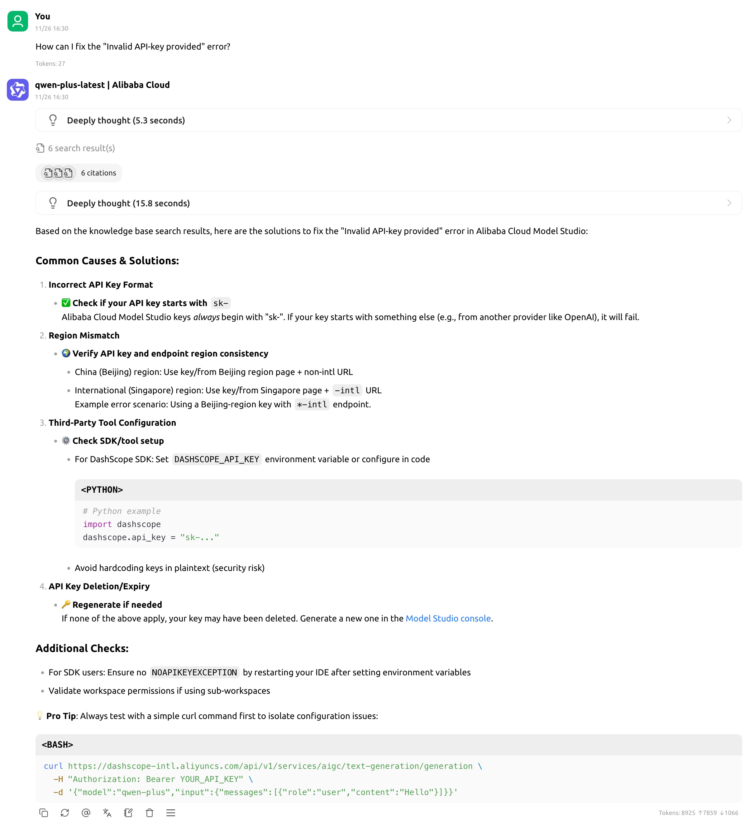Regenerate the assistant's response
Screen dimensions: 754x829
64,813
